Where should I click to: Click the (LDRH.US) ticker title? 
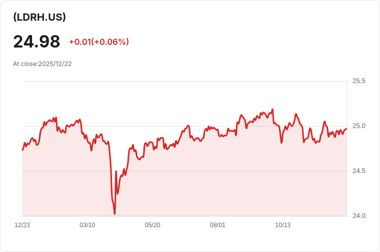(x=40, y=17)
